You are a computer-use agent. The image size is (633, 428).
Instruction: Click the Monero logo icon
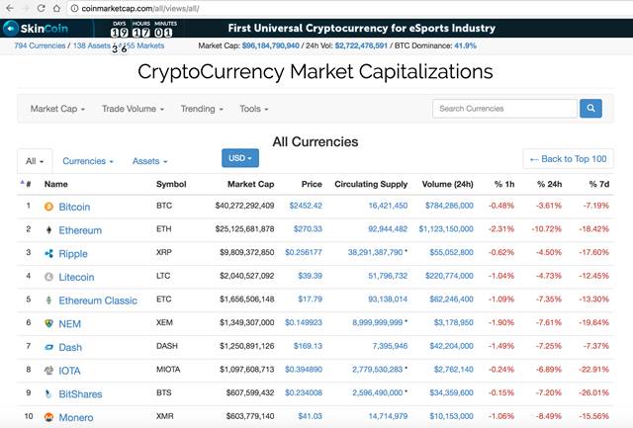pyautogui.click(x=48, y=417)
